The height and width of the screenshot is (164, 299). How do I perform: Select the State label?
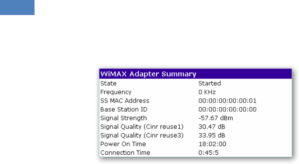click(108, 83)
